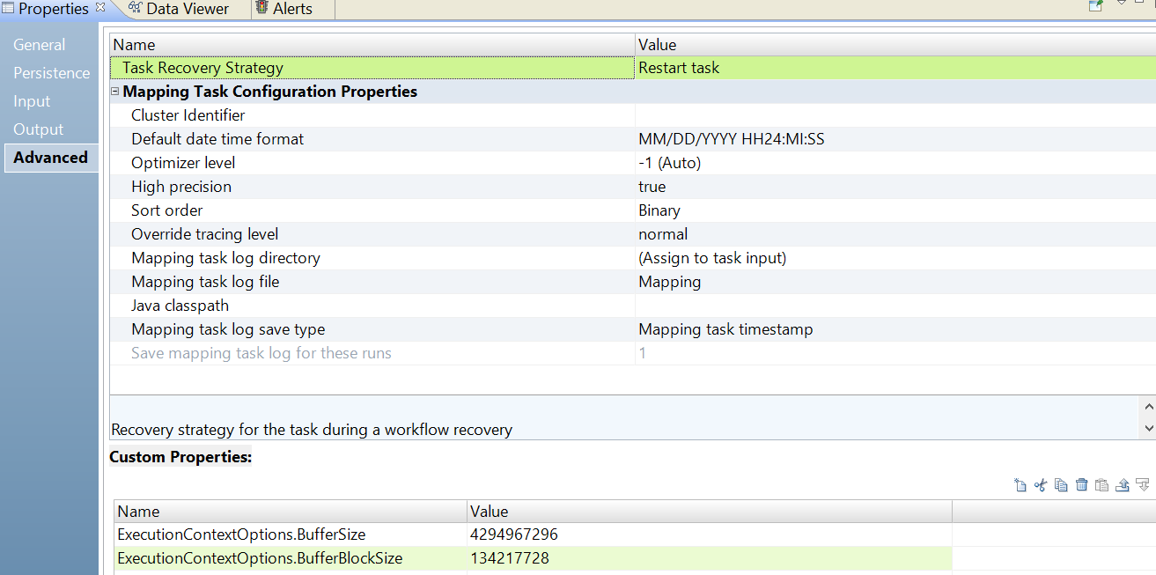
Task: Collapse Mapping Task Configuration Properties group
Action: click(115, 92)
